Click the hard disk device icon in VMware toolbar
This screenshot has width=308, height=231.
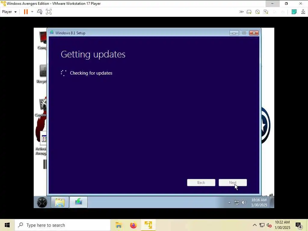pyautogui.click(x=249, y=12)
